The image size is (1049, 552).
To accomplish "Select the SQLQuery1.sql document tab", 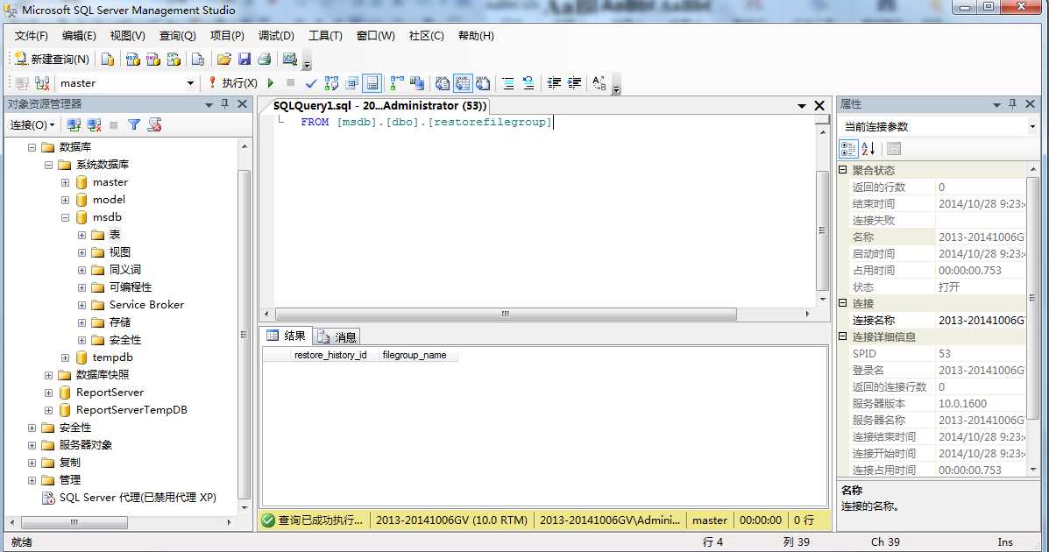I will [380, 106].
